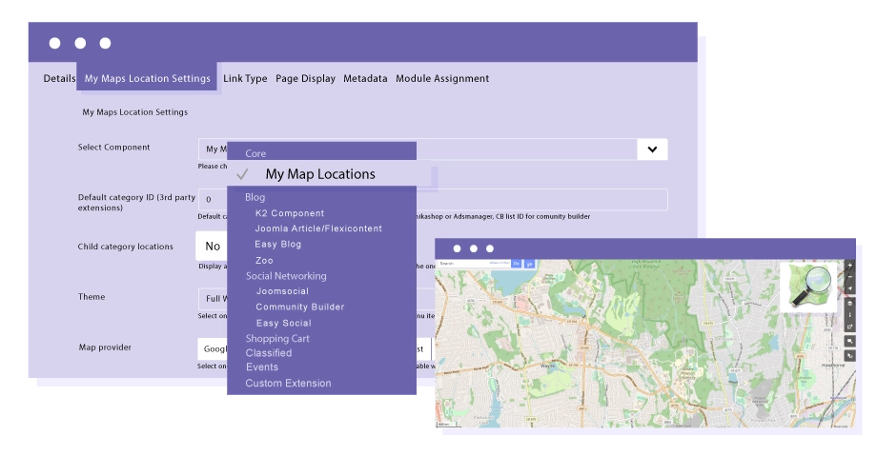
Task: Click Blog group label in dropdown
Action: (255, 197)
